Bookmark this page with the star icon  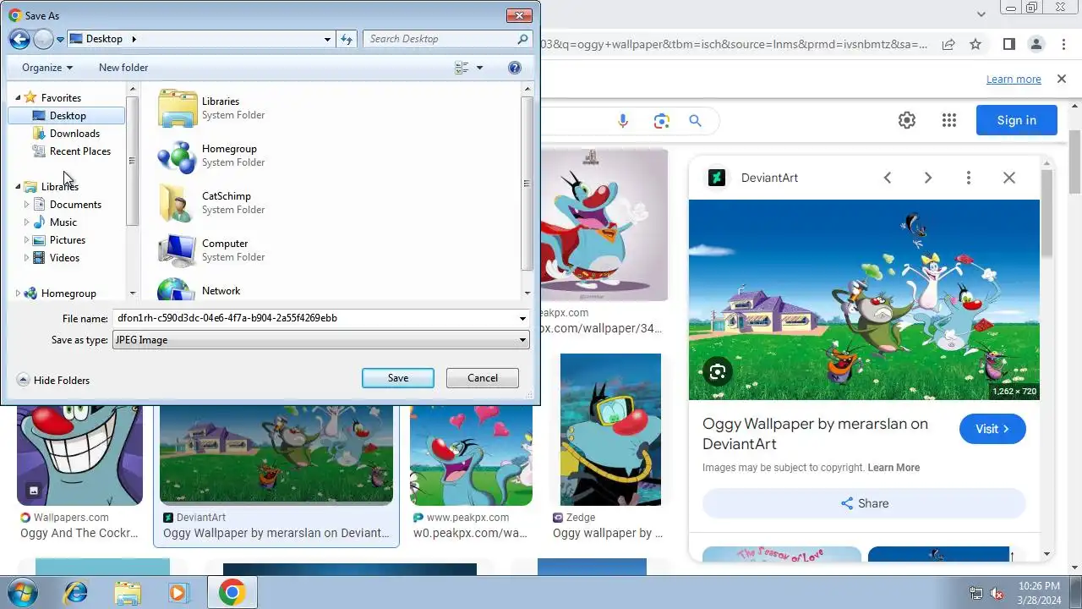tap(975, 44)
